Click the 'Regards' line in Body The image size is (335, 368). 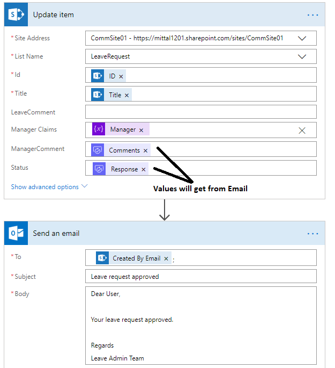(x=102, y=345)
